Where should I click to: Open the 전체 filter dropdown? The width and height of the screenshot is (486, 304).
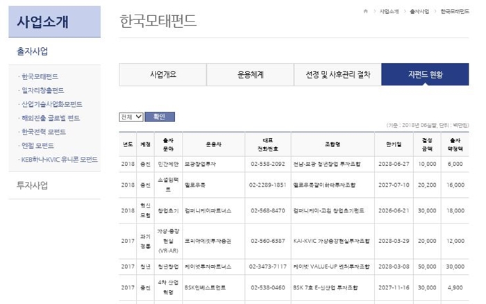pyautogui.click(x=131, y=117)
